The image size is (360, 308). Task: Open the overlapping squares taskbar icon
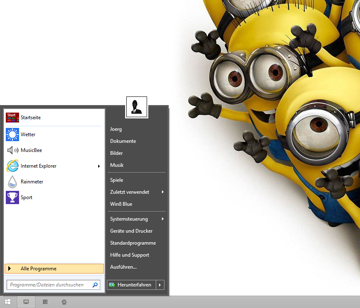(x=45, y=302)
